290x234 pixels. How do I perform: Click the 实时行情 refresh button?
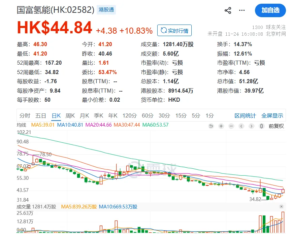pyautogui.click(x=174, y=30)
